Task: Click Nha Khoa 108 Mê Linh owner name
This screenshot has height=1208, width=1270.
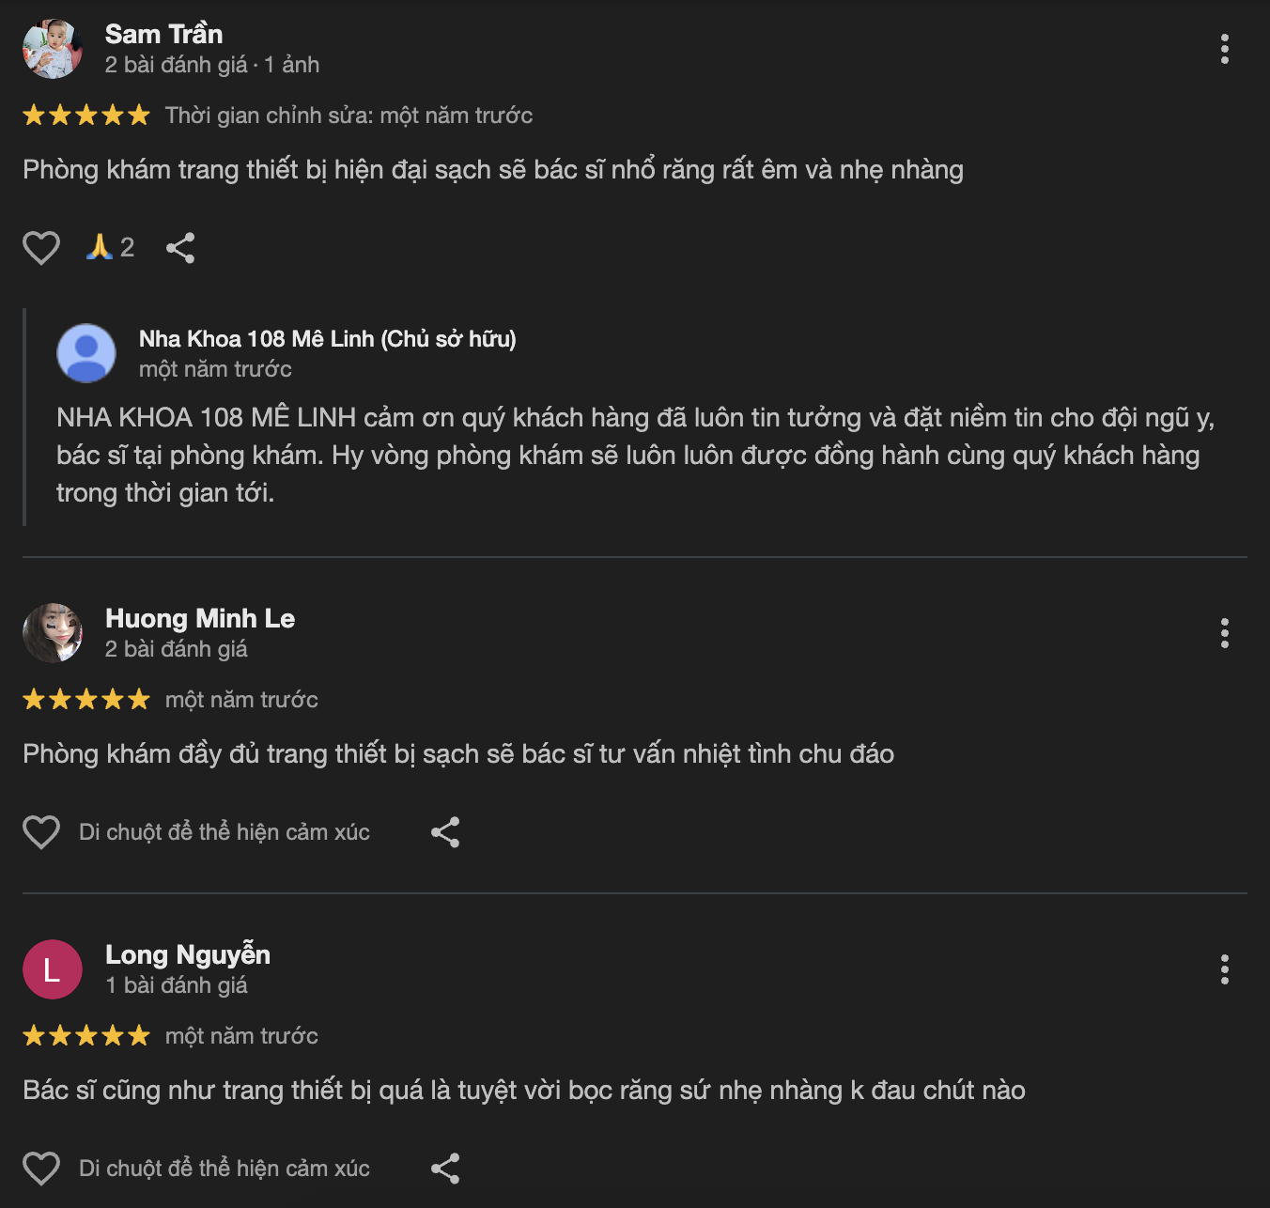Action: point(327,338)
